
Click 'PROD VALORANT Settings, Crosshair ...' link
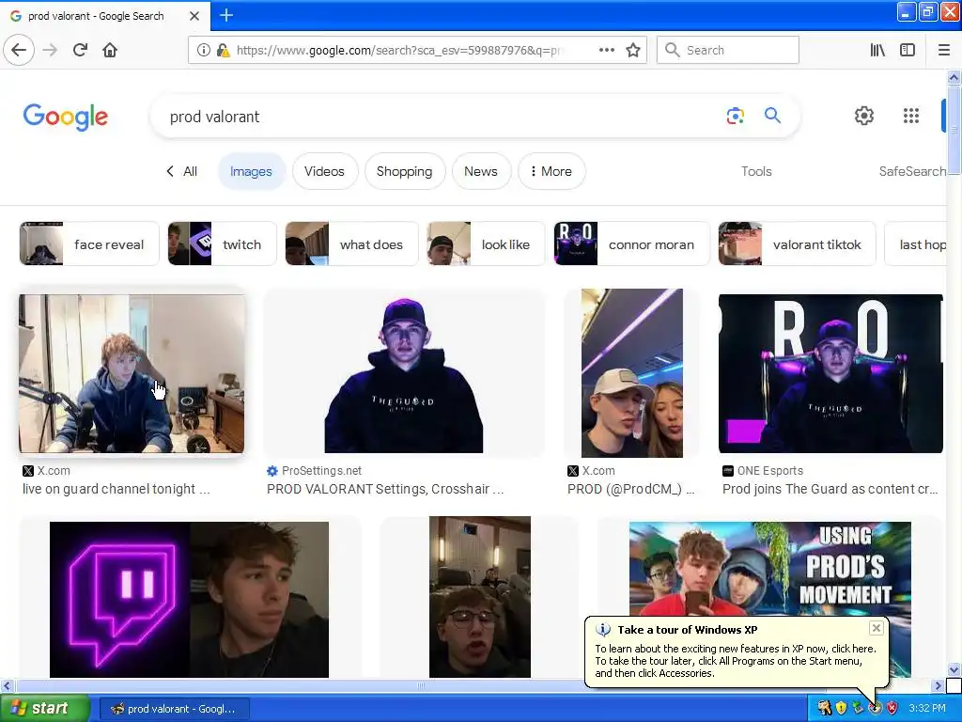point(385,489)
